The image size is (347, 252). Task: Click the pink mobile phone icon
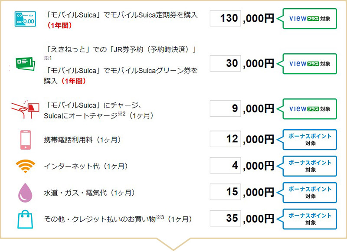tap(26, 140)
